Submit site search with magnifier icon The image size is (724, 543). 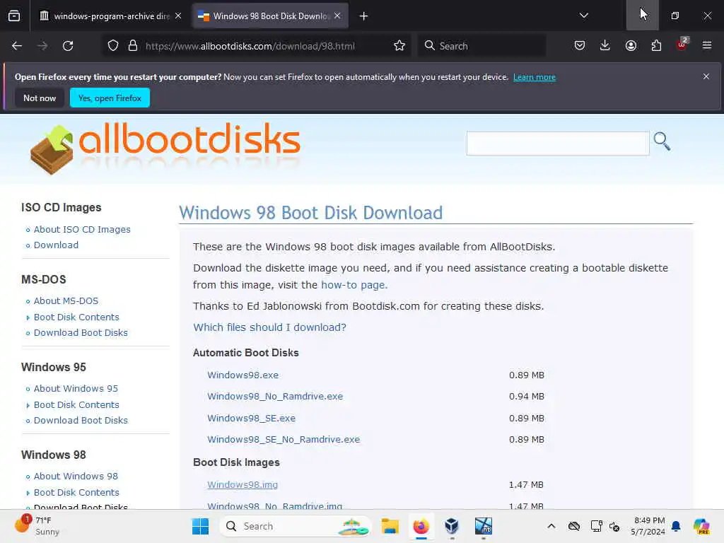point(662,141)
